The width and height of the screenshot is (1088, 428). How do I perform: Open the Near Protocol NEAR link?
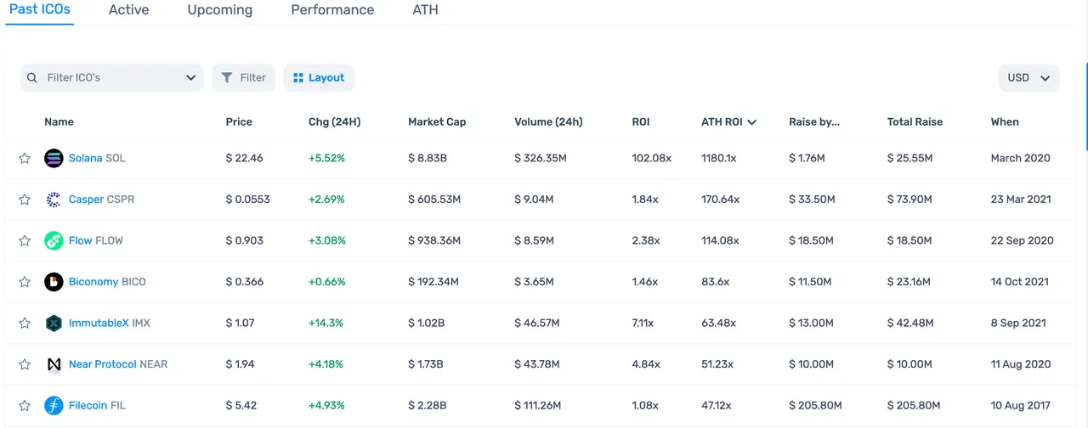(118, 364)
